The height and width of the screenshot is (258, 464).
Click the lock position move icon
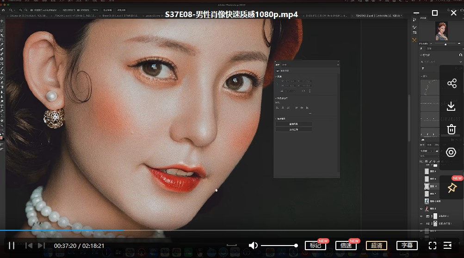[x=434, y=162]
